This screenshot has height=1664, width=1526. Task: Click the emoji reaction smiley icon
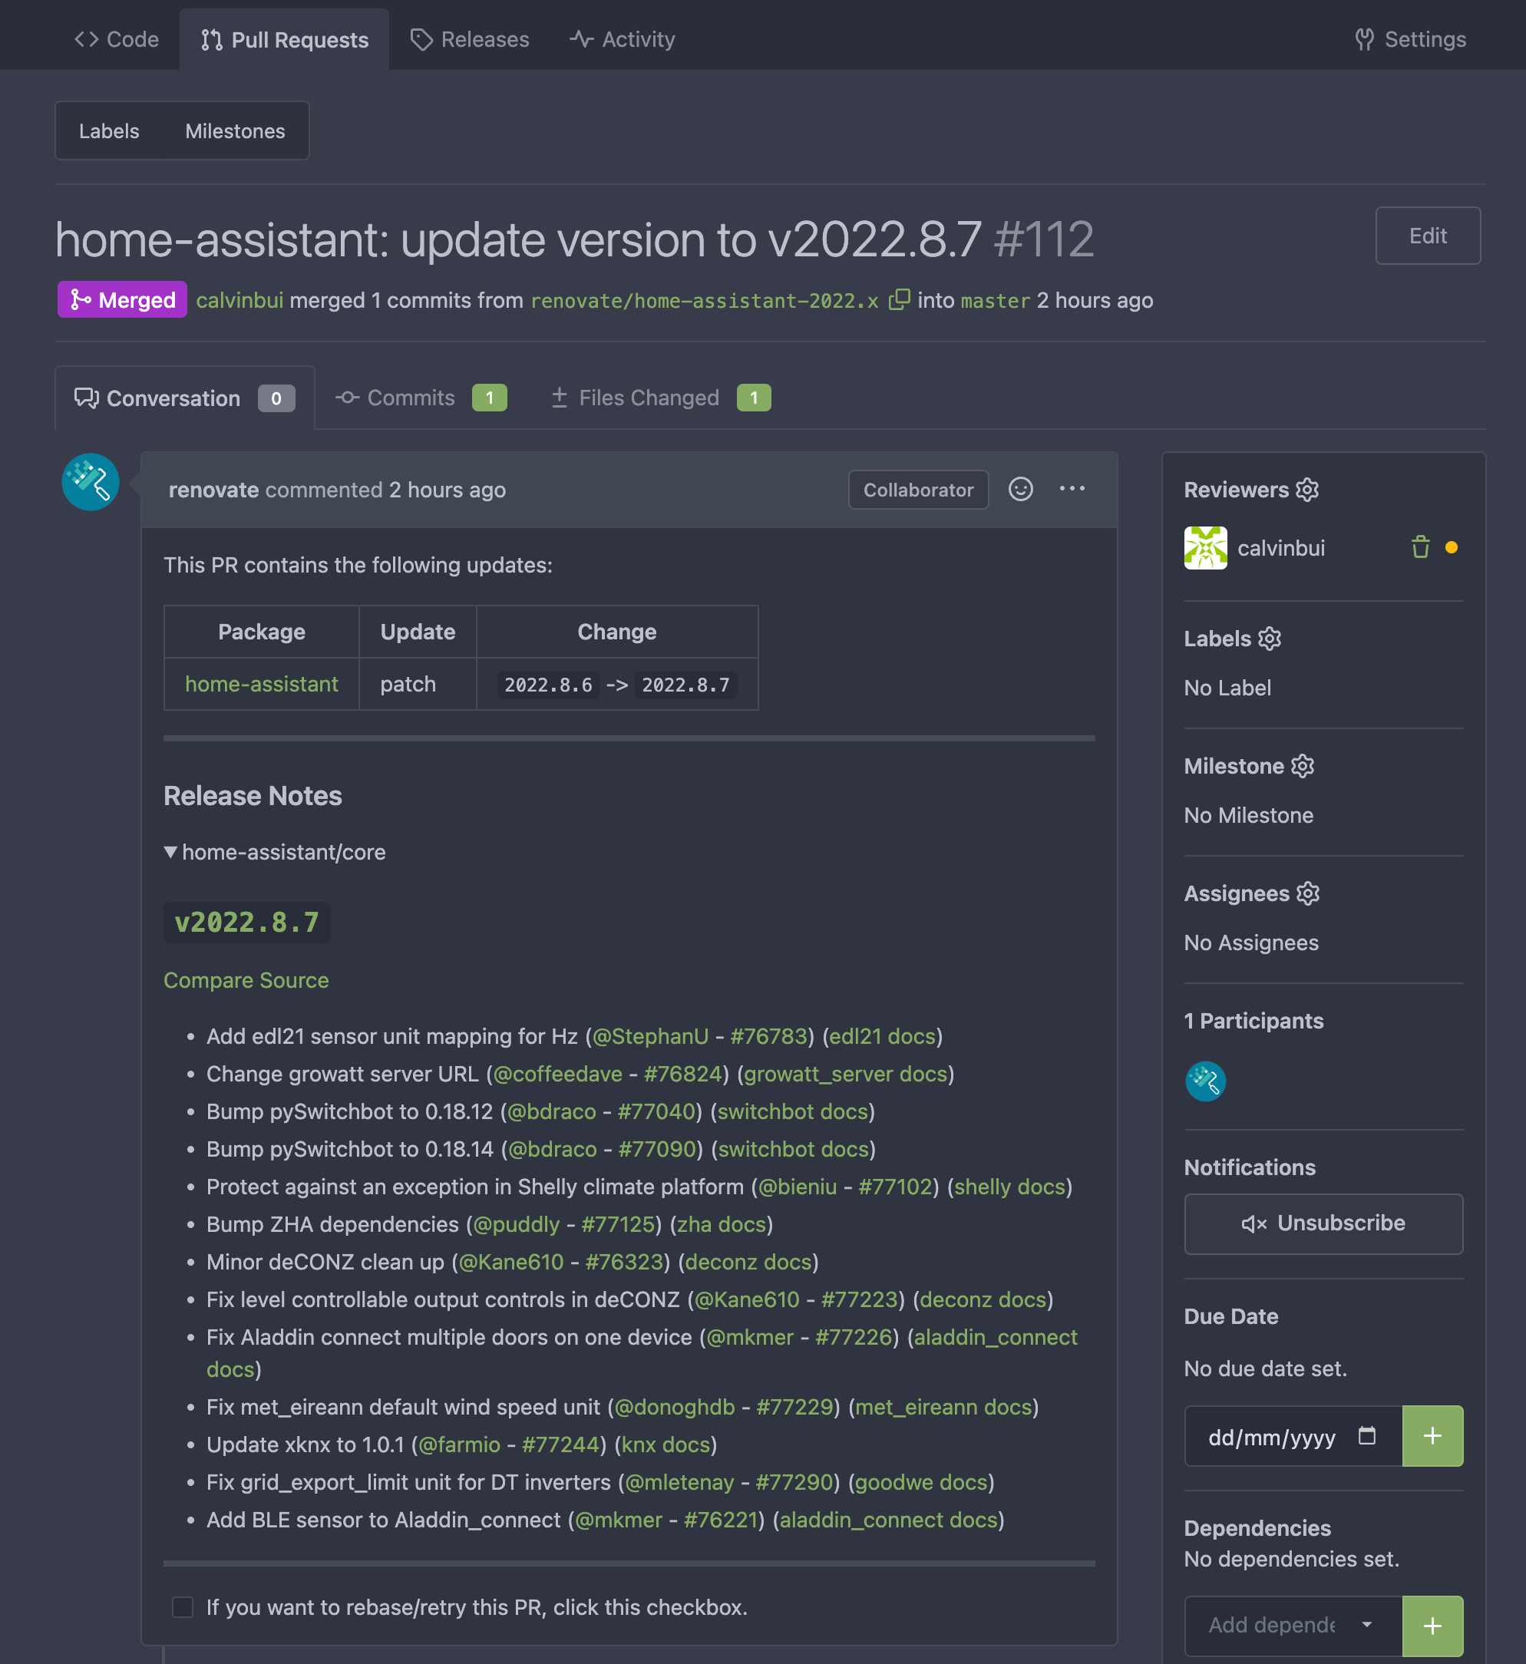click(1021, 490)
